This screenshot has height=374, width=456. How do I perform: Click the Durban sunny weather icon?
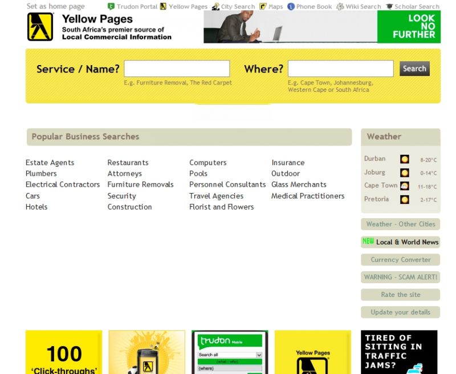[x=405, y=159]
